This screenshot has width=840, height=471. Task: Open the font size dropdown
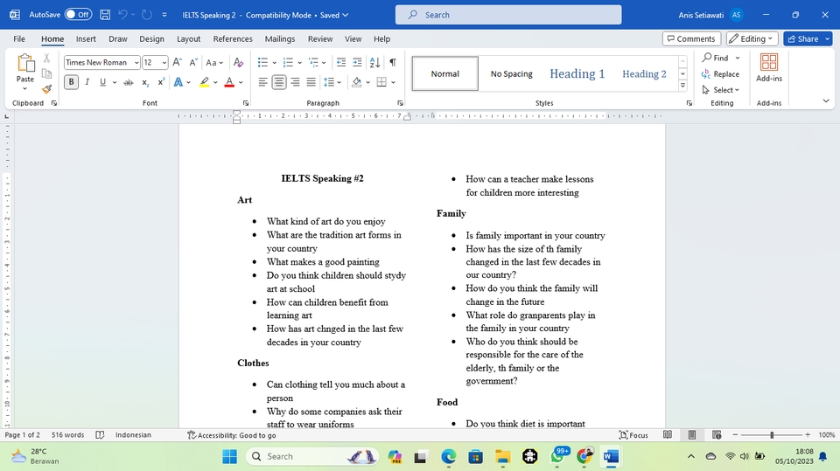click(x=164, y=63)
